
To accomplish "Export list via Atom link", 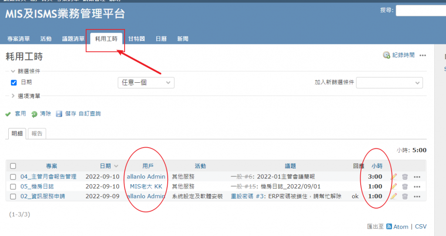I will (401, 226).
